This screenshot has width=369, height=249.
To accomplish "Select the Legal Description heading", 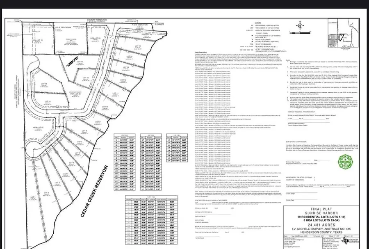I will (x=201, y=52).
